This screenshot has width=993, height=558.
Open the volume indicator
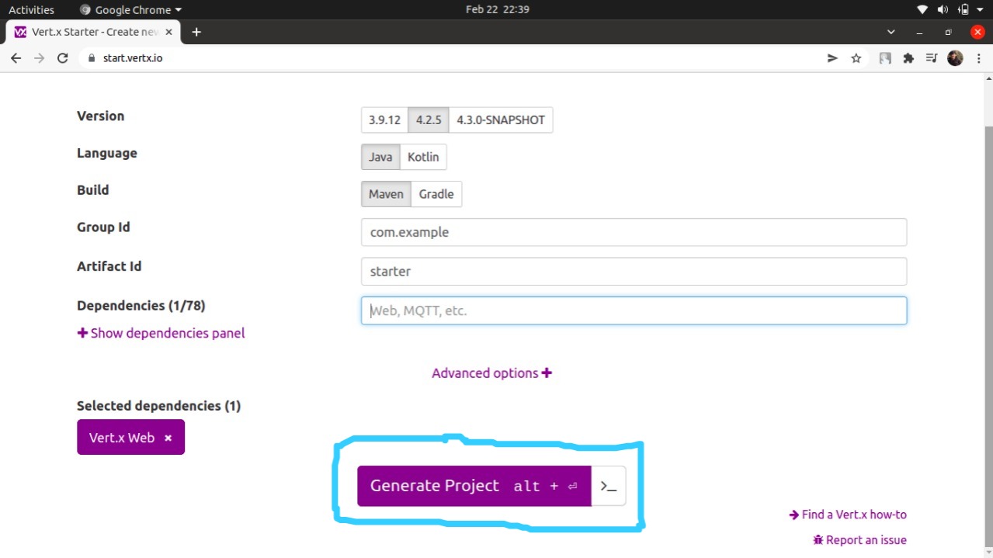[x=943, y=9]
